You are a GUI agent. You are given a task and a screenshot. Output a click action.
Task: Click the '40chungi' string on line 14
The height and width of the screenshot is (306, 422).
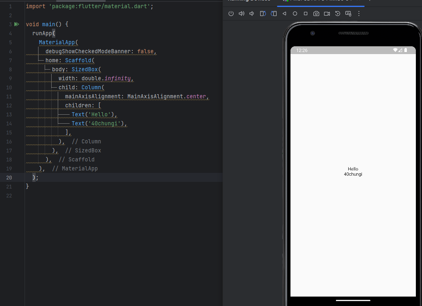coord(104,124)
